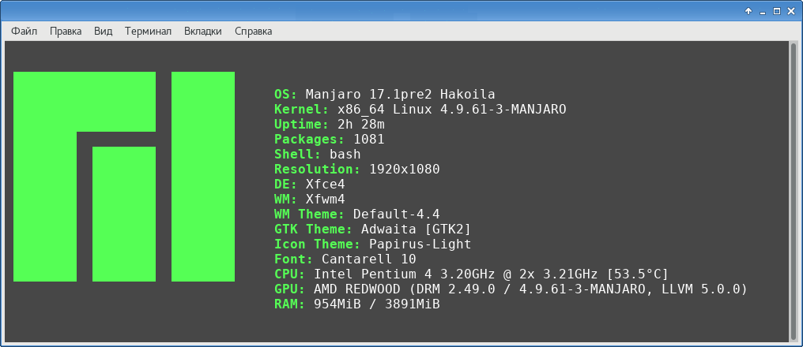This screenshot has width=803, height=347.
Task: Click the '2h 28m' uptime value
Action: 361,124
